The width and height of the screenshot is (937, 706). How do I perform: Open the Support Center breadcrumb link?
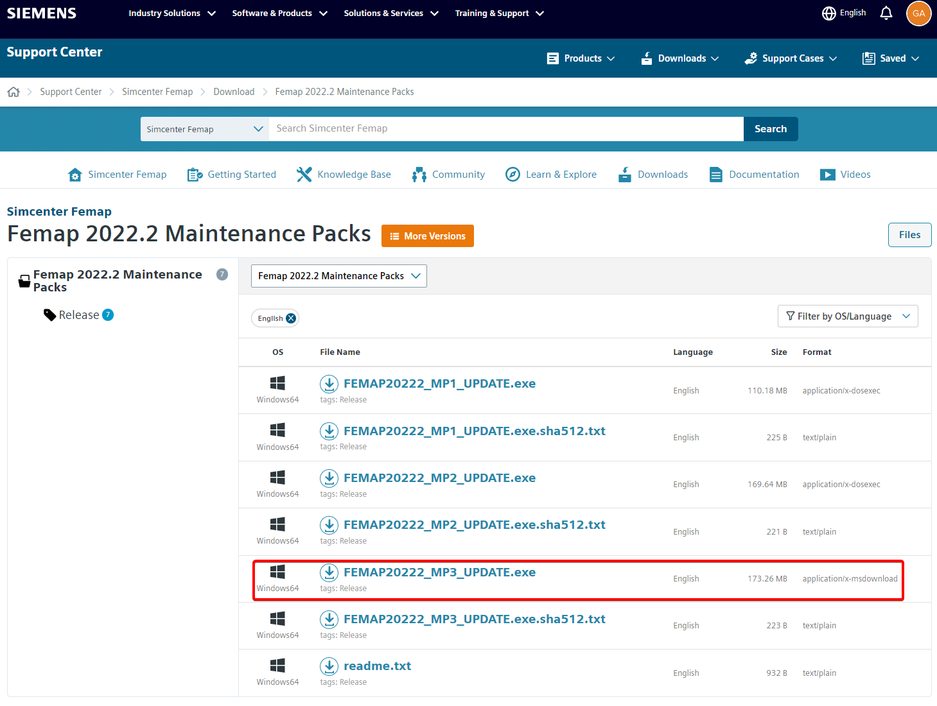pyautogui.click(x=71, y=92)
